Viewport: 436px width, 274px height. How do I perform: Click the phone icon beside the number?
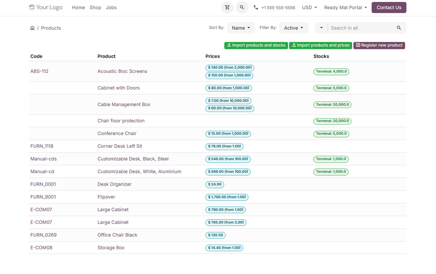coord(256,7)
